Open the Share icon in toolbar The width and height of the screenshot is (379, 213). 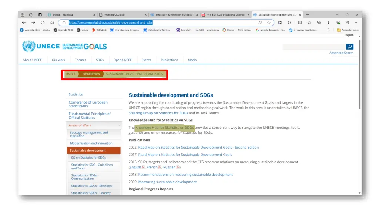pos(347,23)
